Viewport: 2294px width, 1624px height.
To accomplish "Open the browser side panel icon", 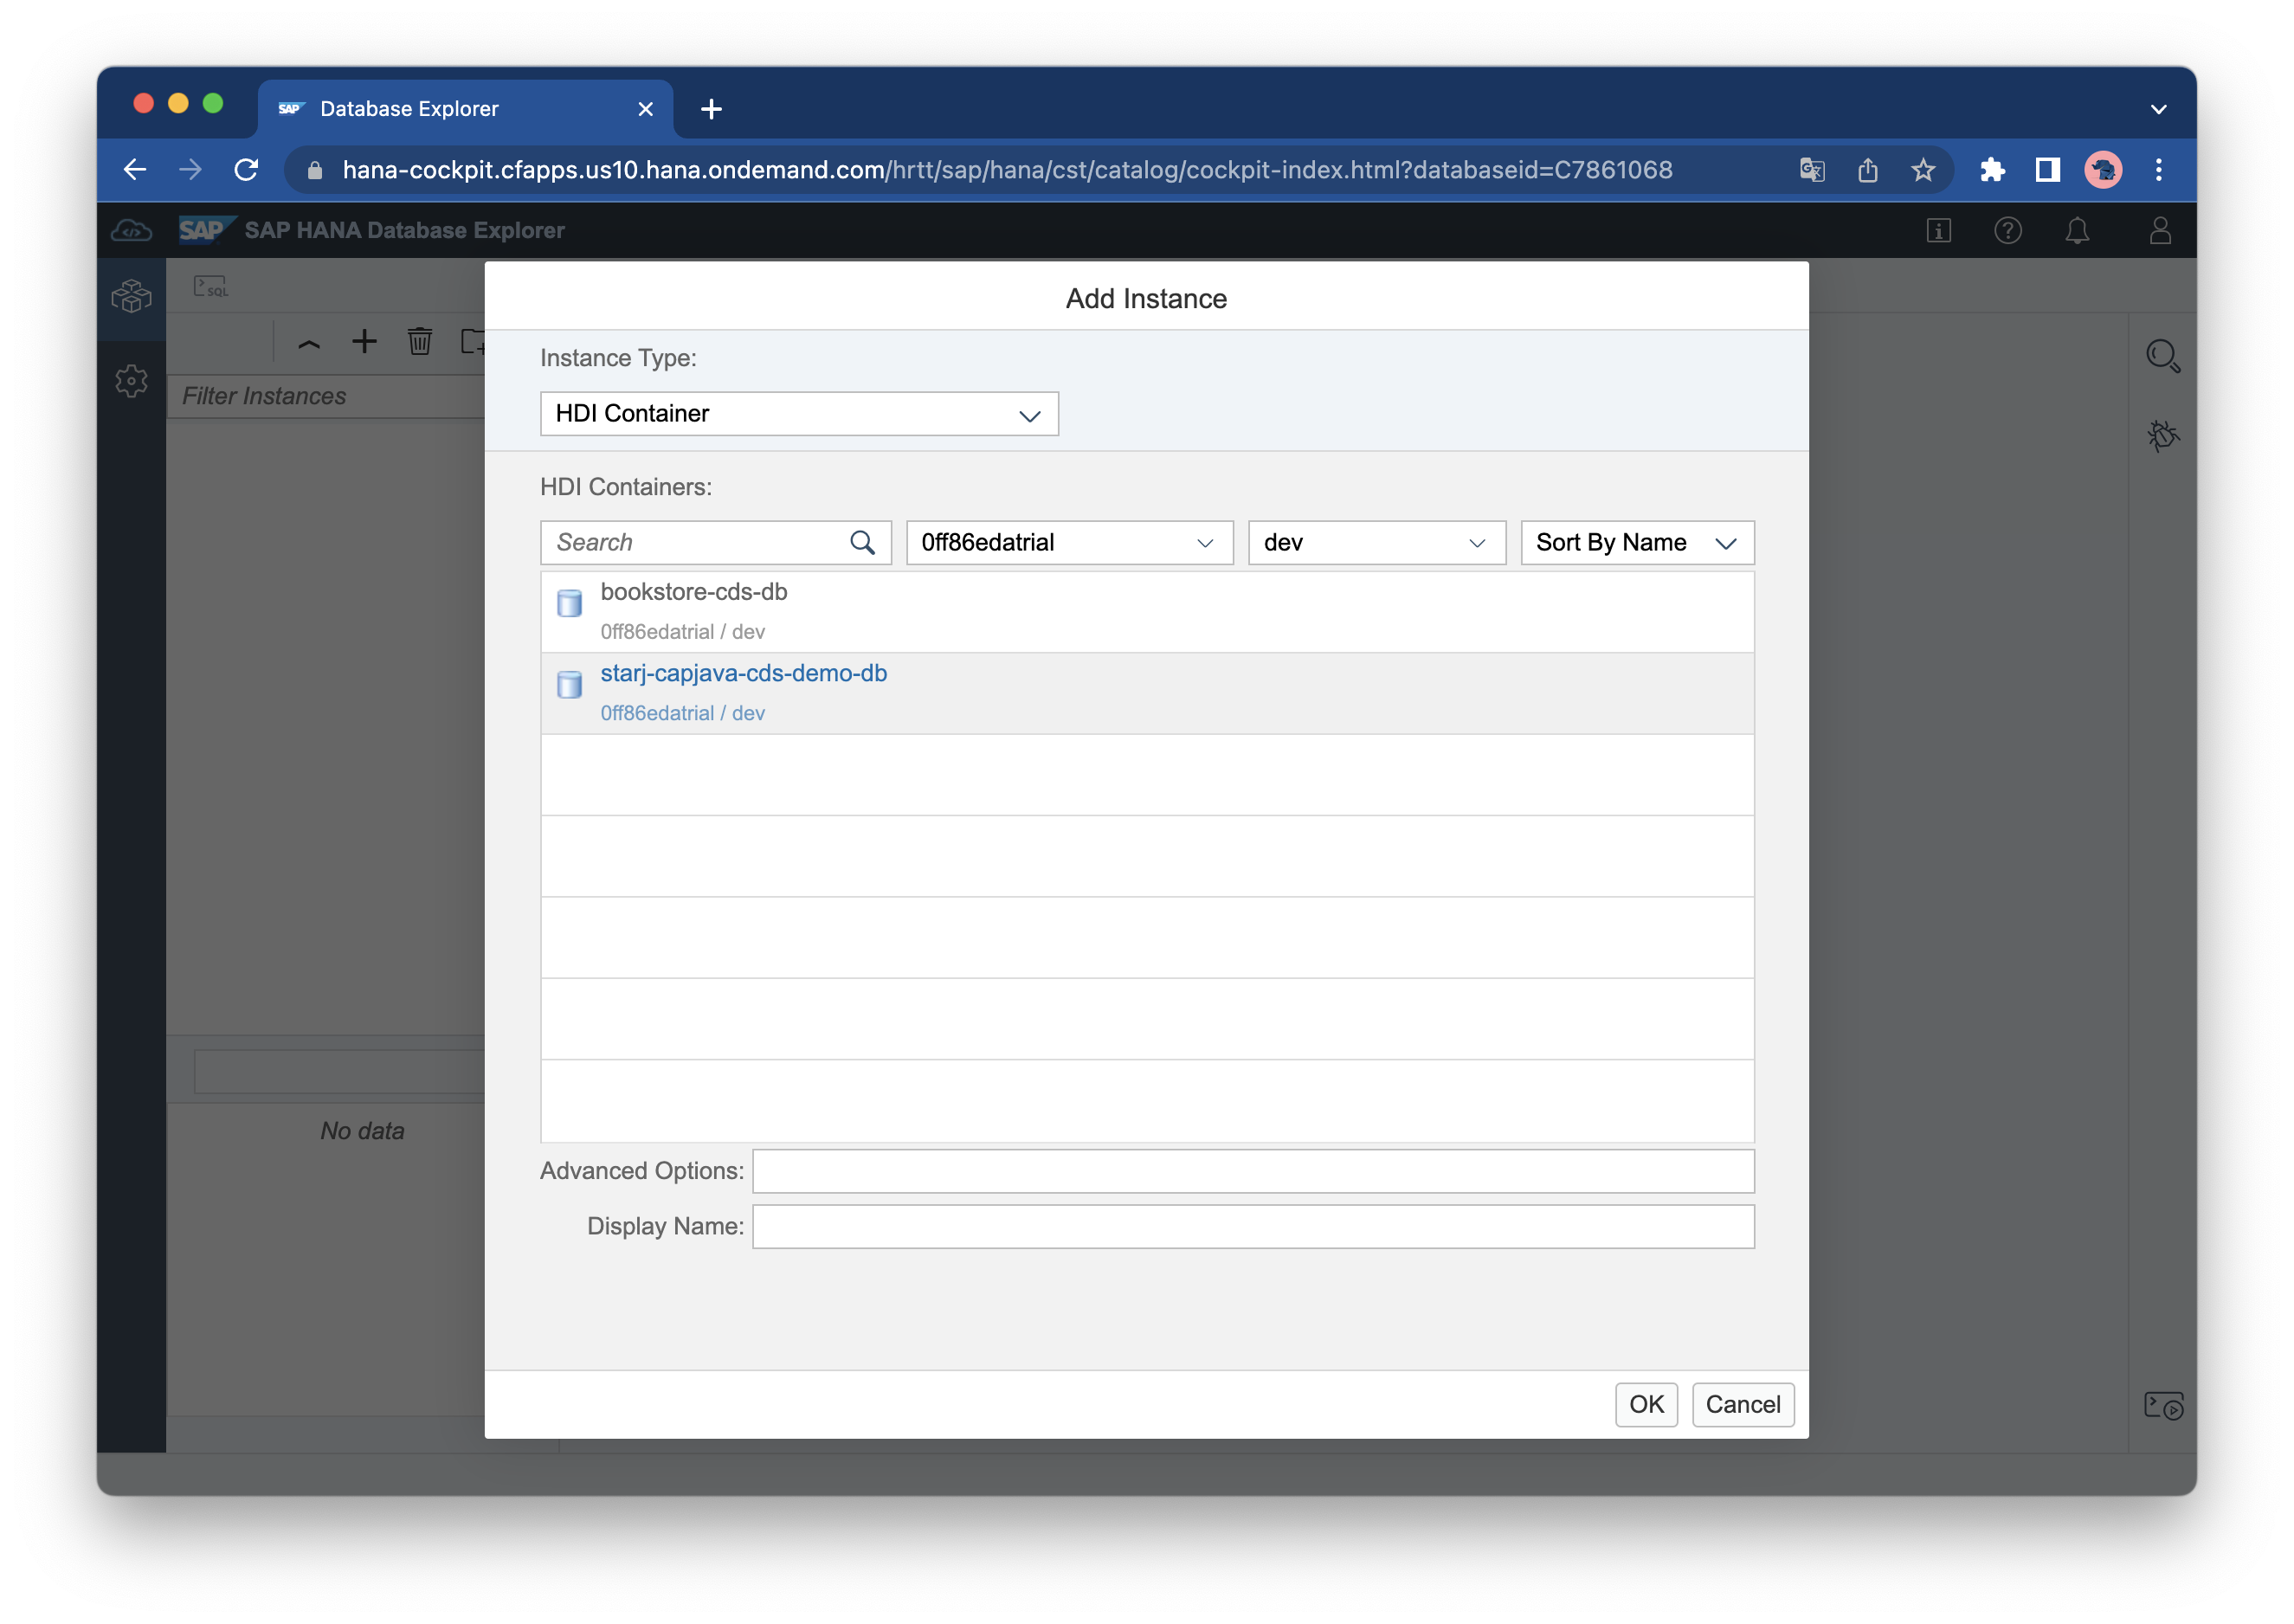I will [x=2047, y=170].
